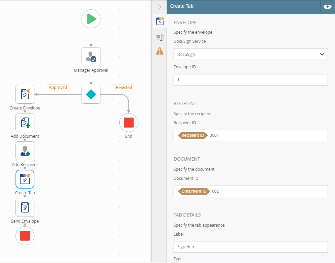Expand the context browser in panel header
This screenshot has height=263, width=335.
point(327,6)
